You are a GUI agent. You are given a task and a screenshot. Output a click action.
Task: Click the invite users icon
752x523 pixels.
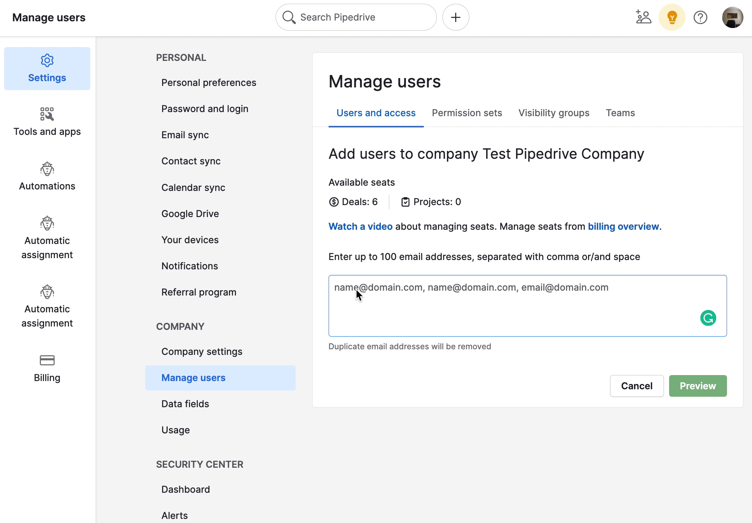tap(643, 17)
